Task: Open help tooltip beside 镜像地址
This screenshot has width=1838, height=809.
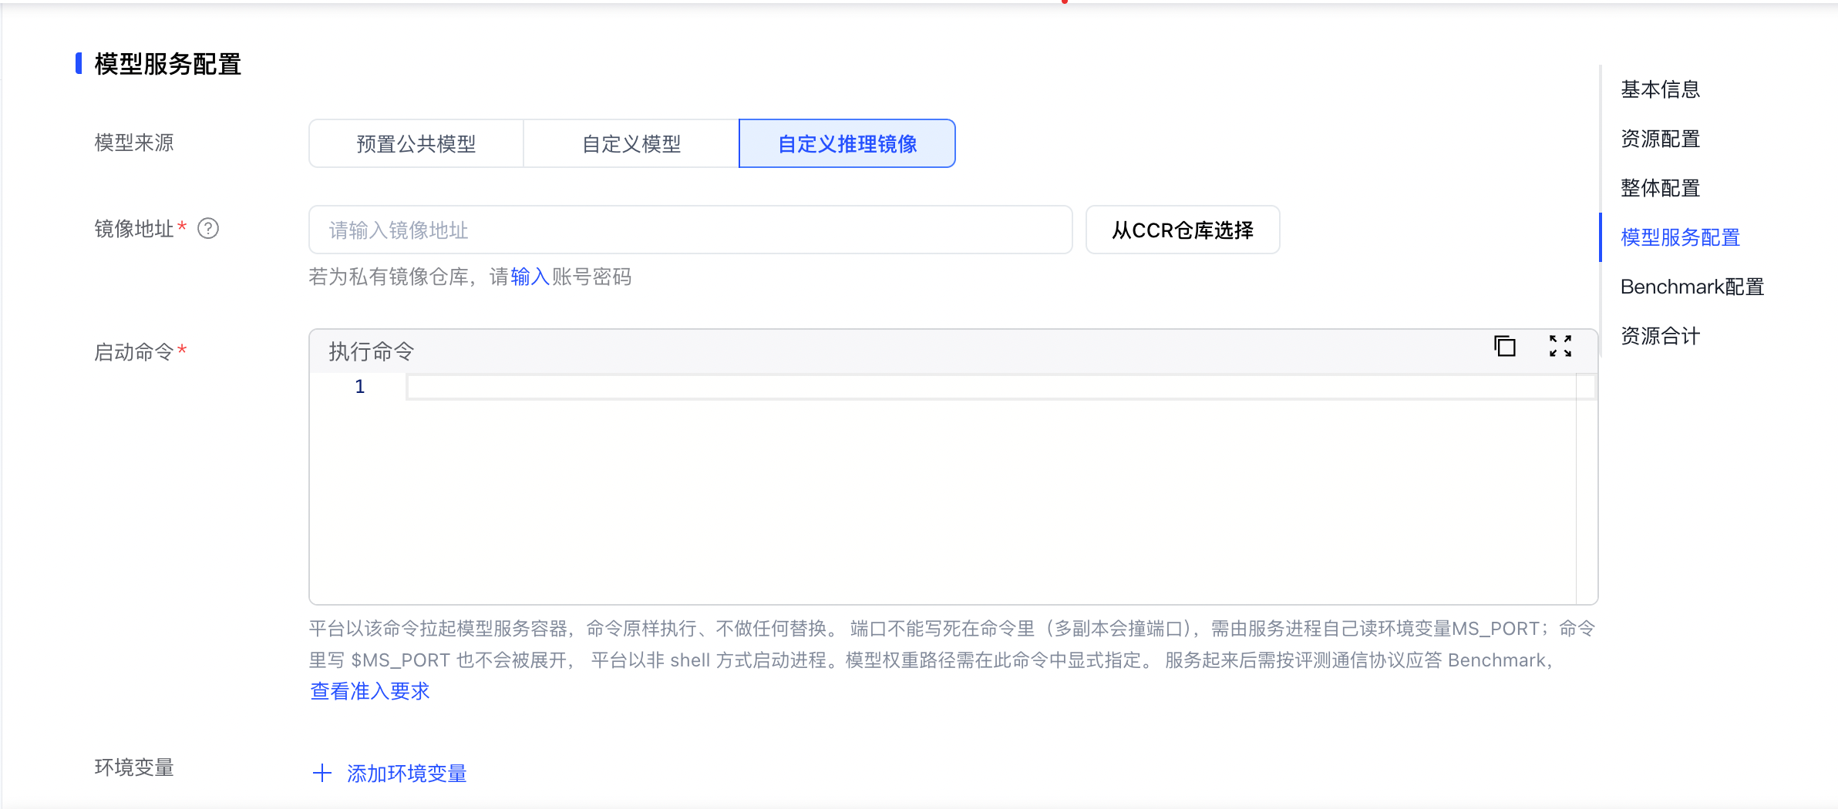Action: coord(208,229)
